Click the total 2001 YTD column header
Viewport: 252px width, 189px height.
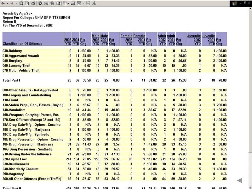[x=76, y=42]
